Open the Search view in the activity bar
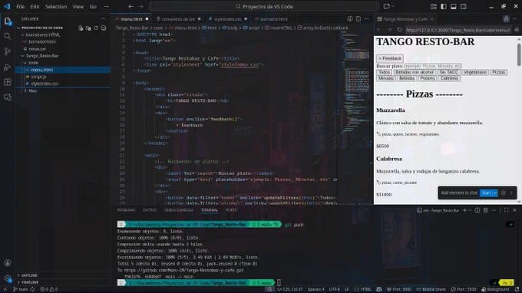The width and height of the screenshot is (522, 293). coord(8,36)
